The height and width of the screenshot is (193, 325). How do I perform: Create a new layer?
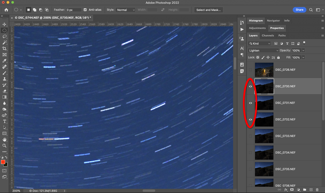point(311,190)
